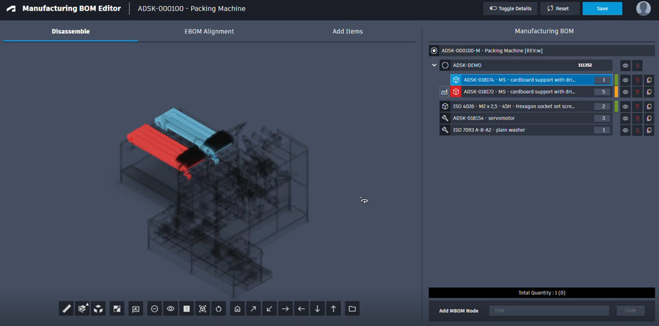This screenshot has width=659, height=326.
Task: Click fit-to-view cube icon in toolbar
Action: click(203, 309)
